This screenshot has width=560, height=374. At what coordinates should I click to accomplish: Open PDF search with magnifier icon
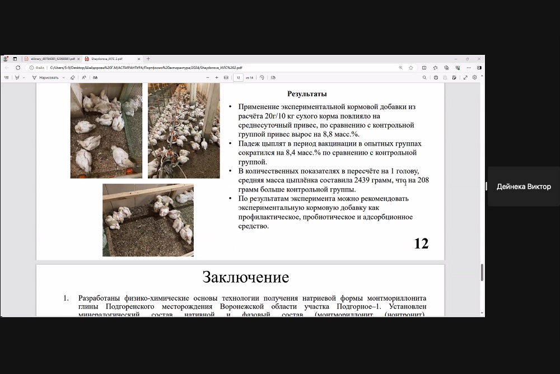[x=424, y=77]
